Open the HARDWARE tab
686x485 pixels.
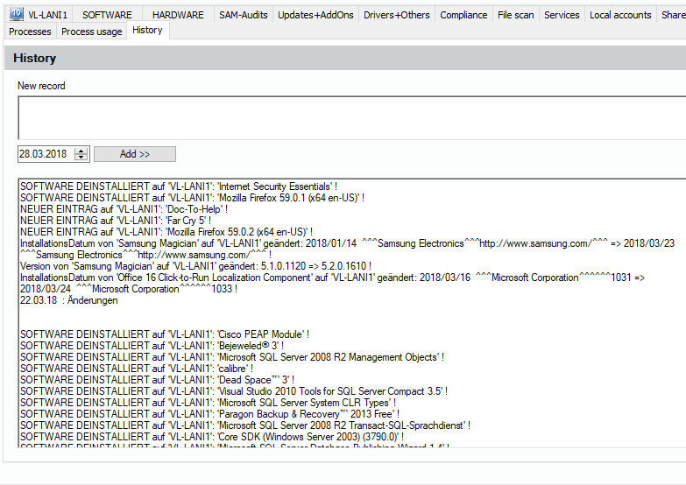[178, 15]
